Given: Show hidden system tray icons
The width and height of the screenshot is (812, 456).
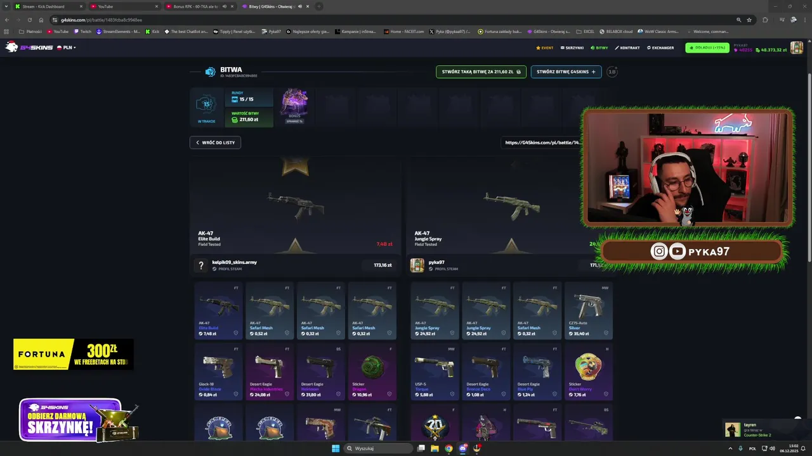Looking at the screenshot, I should [730, 448].
